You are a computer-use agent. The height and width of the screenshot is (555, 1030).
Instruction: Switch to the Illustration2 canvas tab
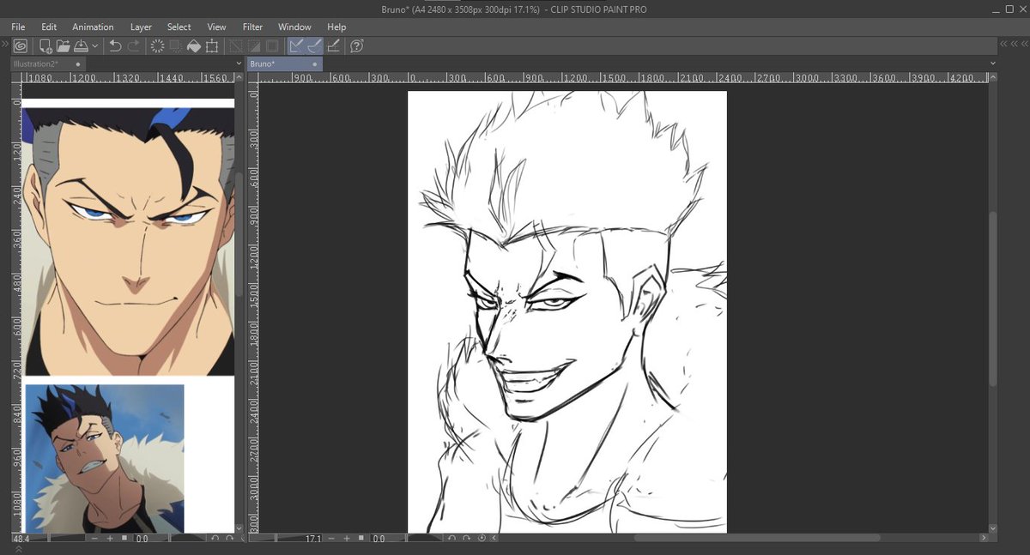[x=47, y=63]
